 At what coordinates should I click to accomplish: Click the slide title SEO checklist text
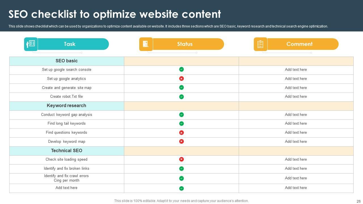tap(115, 14)
